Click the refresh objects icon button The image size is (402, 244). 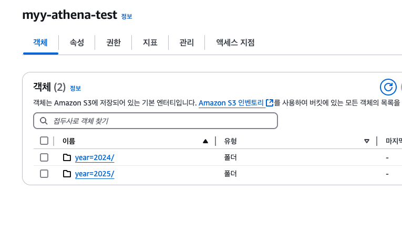388,87
